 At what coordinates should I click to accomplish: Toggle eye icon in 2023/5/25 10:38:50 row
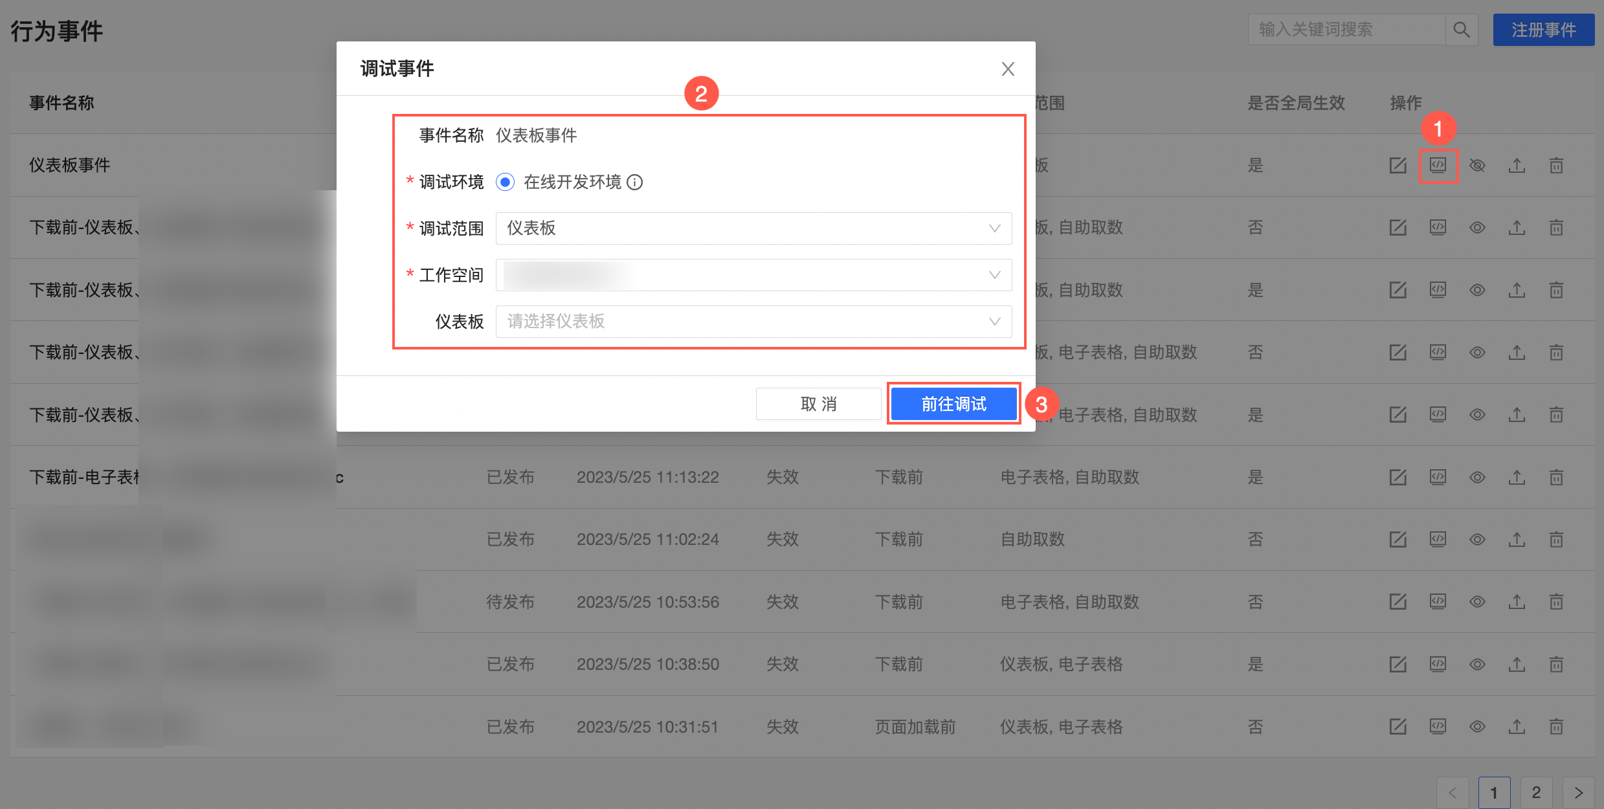pos(1477,665)
